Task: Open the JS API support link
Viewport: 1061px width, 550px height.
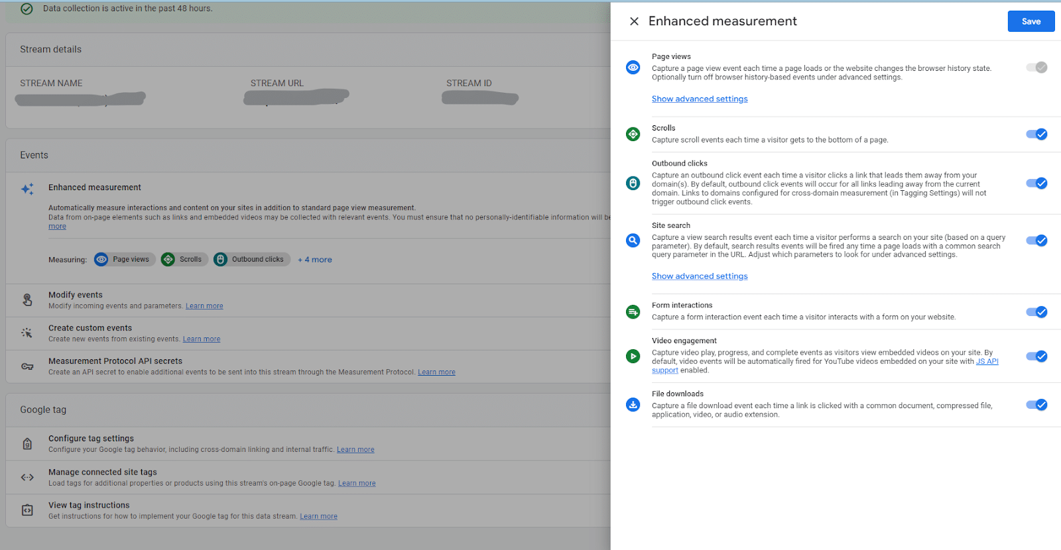Action: (987, 362)
